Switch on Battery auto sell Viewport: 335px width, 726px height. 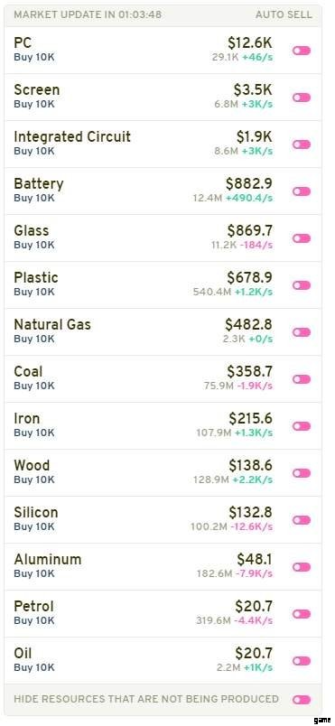[302, 191]
